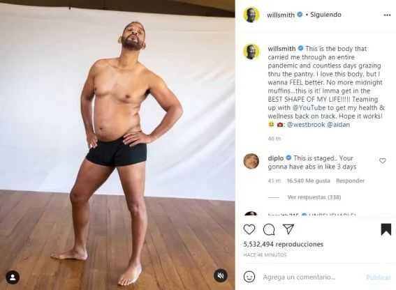Screen dimensions: 396x290
Task: Expand Ver respuestas (338) replies
Action: [x=314, y=197]
